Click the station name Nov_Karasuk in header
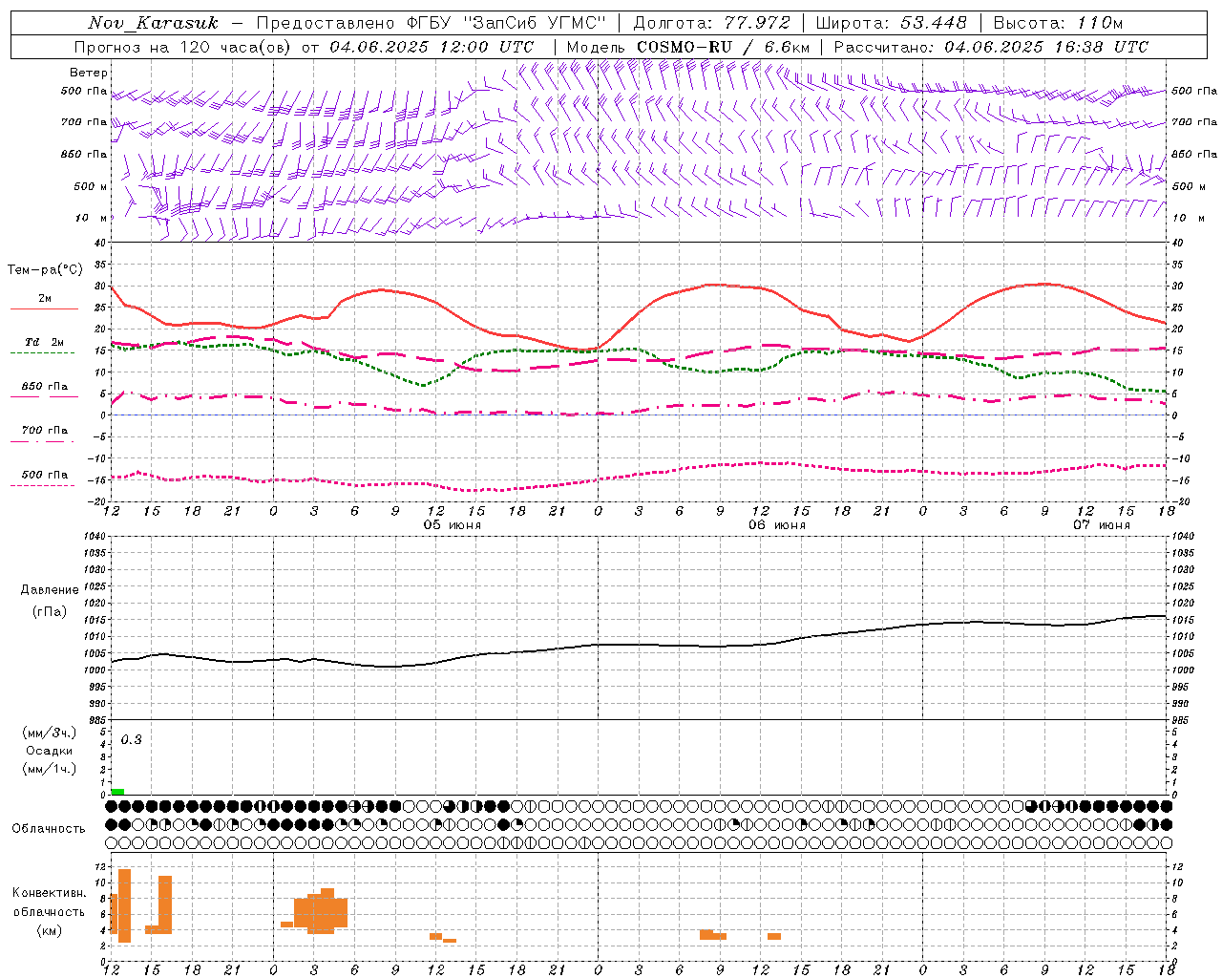 click(153, 23)
